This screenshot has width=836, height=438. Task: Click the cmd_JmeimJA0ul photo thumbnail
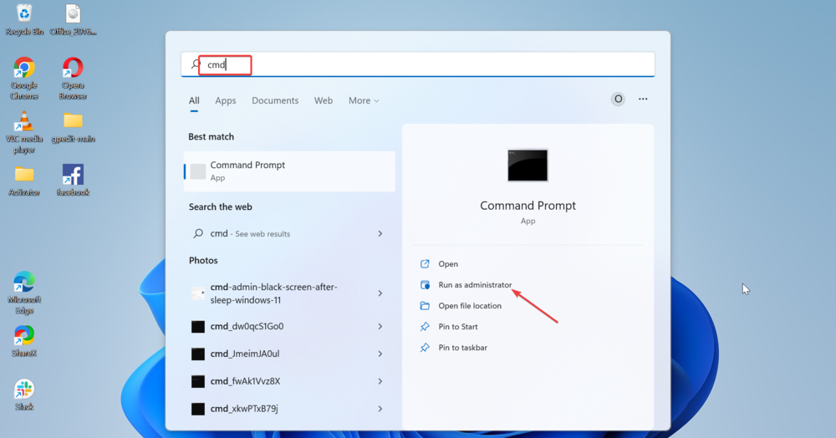point(198,354)
